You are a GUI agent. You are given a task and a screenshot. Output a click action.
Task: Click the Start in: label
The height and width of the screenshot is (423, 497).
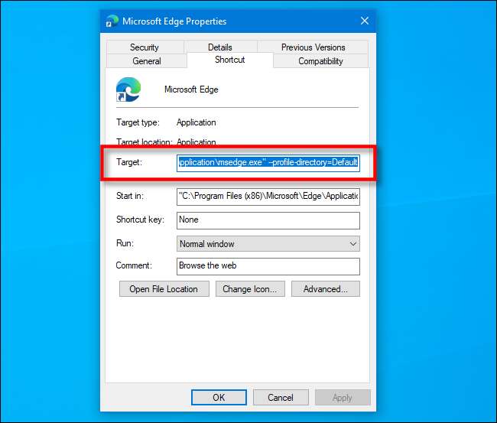coord(130,196)
